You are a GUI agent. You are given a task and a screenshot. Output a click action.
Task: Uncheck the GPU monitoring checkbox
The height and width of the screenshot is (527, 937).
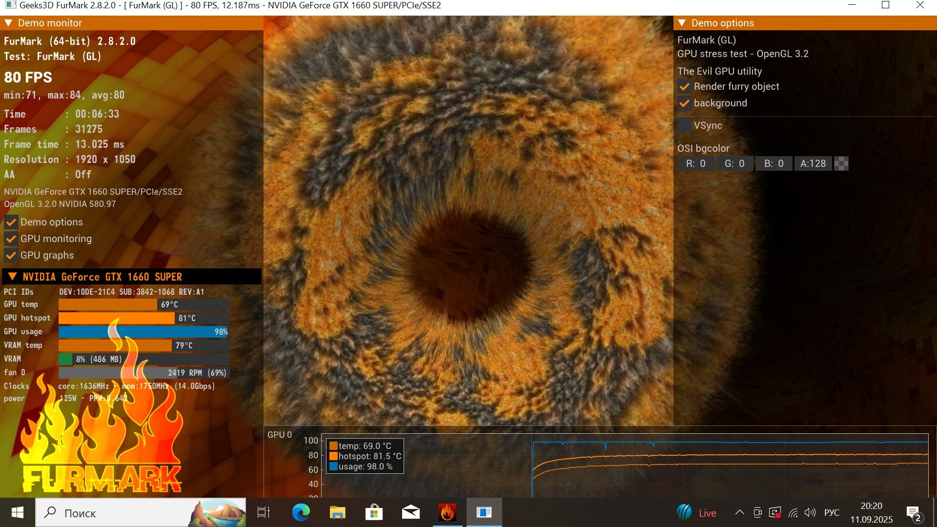coord(11,239)
